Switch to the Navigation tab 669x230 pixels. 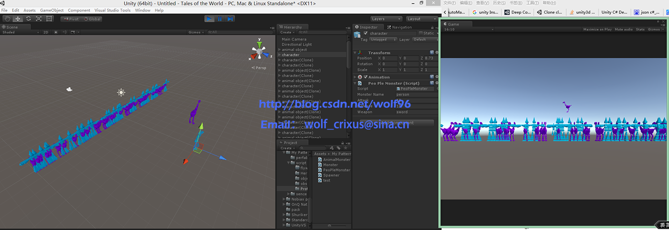400,27
